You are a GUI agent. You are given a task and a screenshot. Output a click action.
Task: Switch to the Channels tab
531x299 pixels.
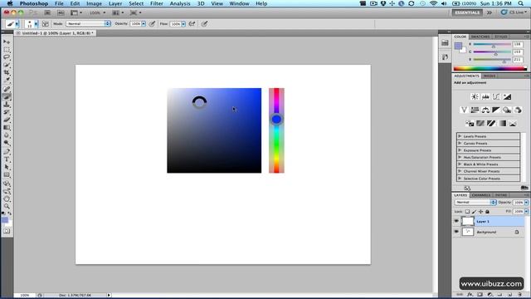(x=481, y=195)
